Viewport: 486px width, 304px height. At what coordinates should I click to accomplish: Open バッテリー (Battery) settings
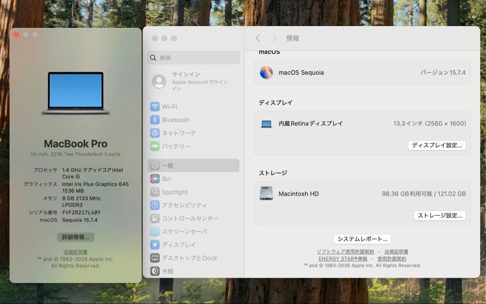click(180, 146)
